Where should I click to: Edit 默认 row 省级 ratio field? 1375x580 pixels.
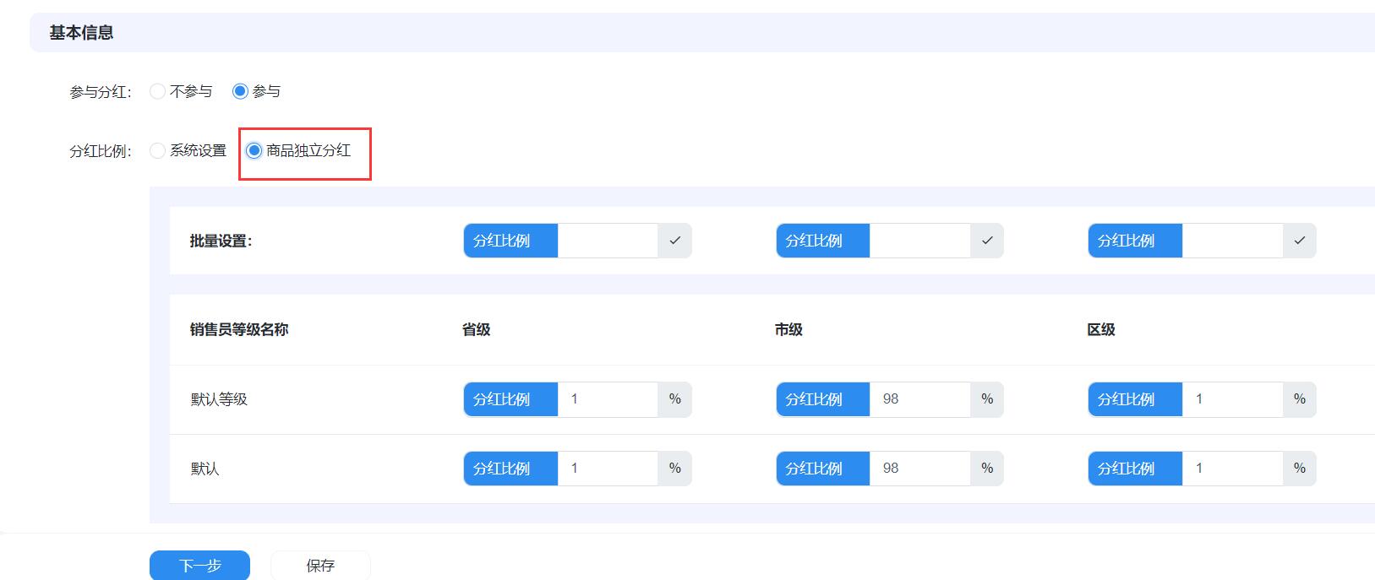point(607,469)
